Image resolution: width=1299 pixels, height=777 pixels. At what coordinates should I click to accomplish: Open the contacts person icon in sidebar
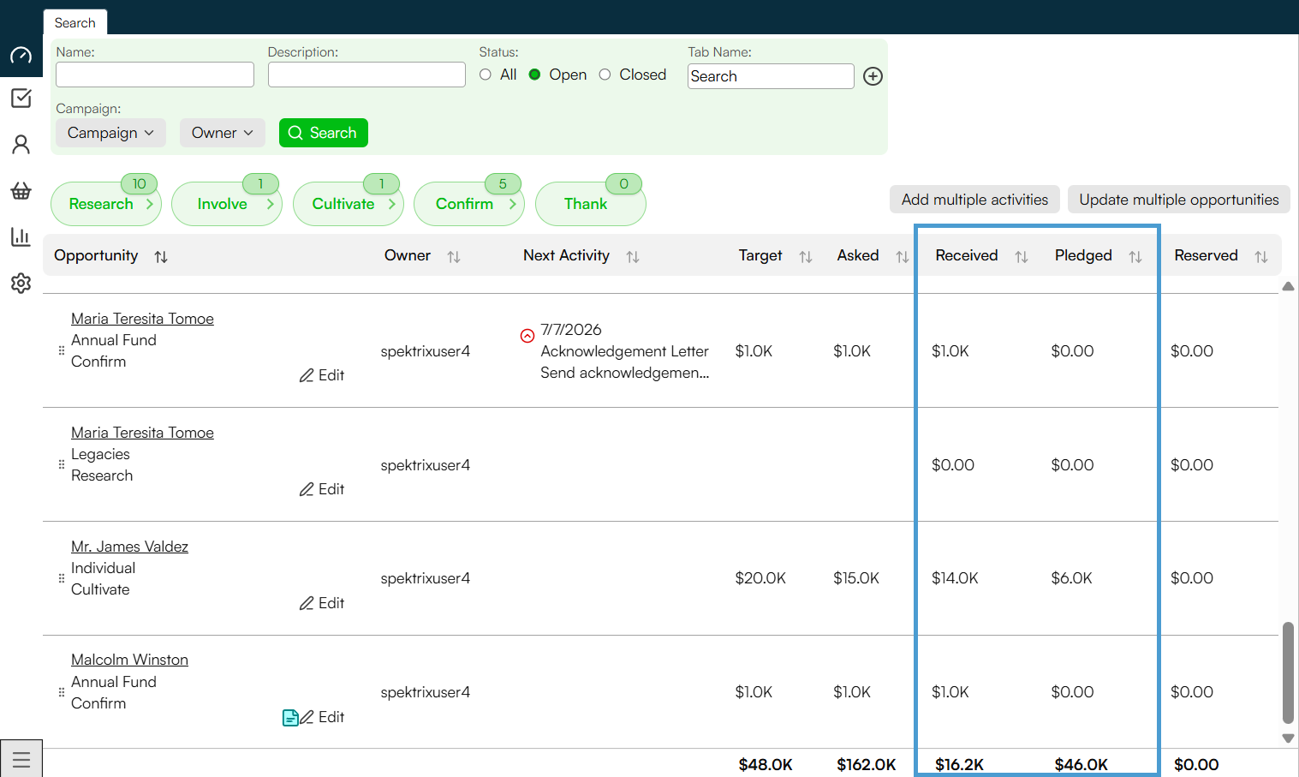coord(21,144)
